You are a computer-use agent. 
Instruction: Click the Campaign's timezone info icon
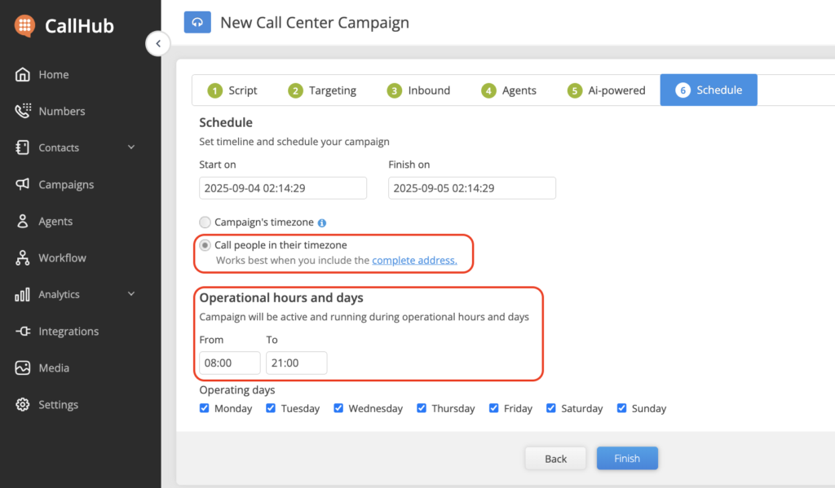point(322,222)
